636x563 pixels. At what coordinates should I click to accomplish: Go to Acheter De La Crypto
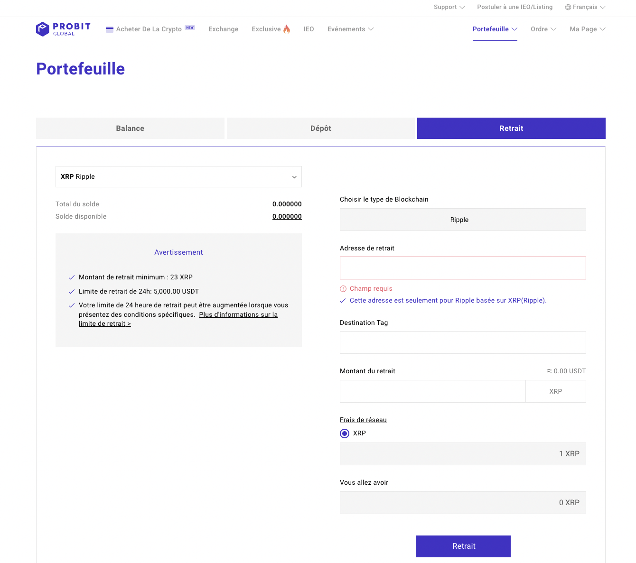click(149, 29)
